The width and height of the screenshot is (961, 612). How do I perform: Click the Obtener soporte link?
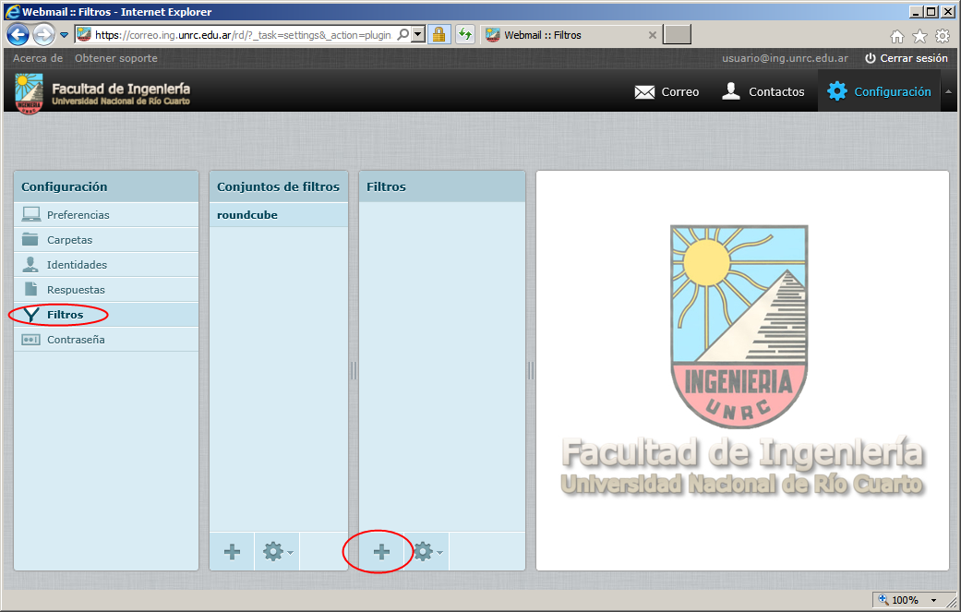tap(115, 58)
